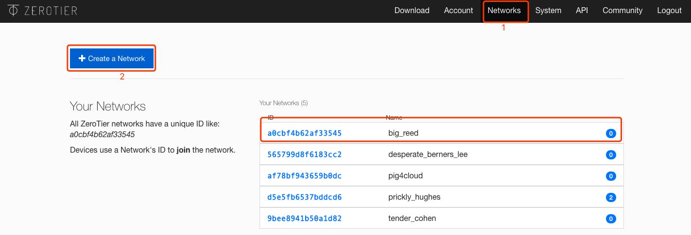Open the Download page

click(412, 10)
